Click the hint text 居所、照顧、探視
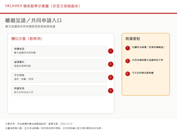The width and height of the screenshot is (177, 132). point(24,79)
